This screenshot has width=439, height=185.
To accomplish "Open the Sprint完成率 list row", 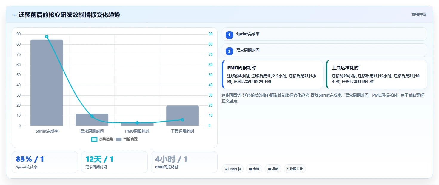I will coord(324,34).
